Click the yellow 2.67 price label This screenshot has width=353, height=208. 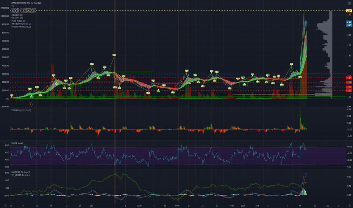[x=349, y=11]
